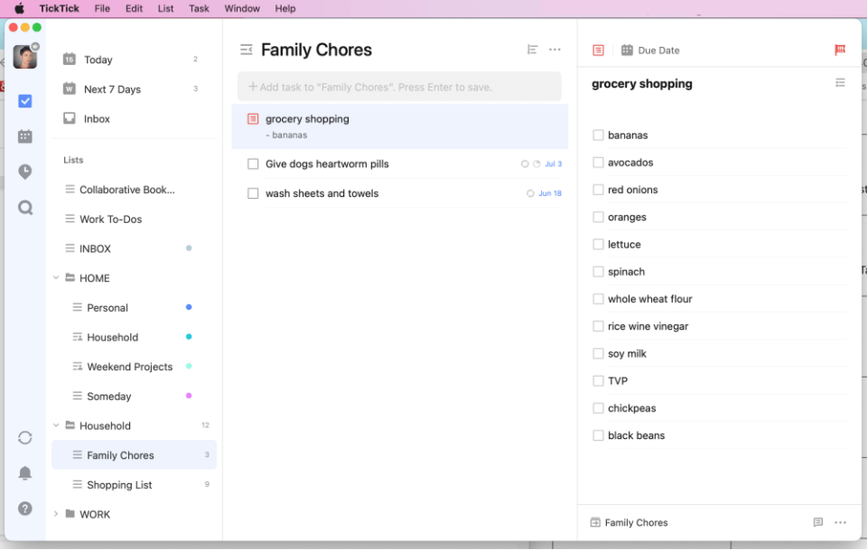Open the Window menu
Image resolution: width=867 pixels, height=550 pixels.
(242, 8)
